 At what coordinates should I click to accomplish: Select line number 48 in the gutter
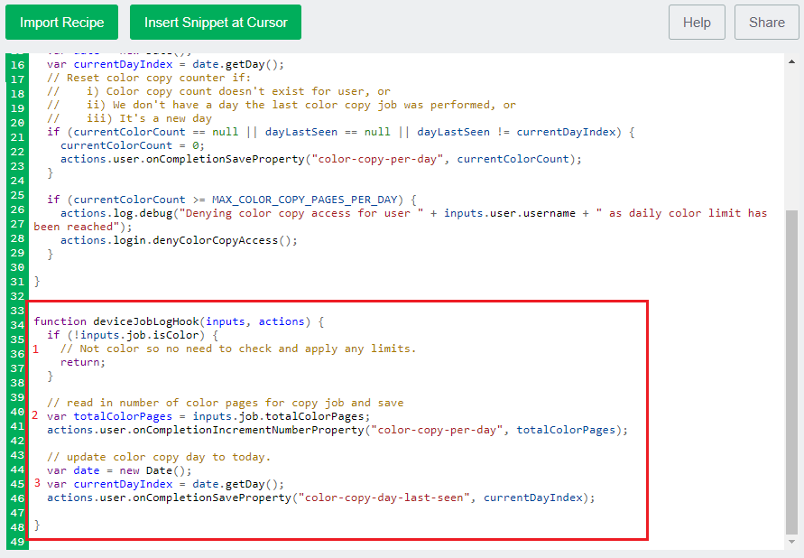coord(17,527)
